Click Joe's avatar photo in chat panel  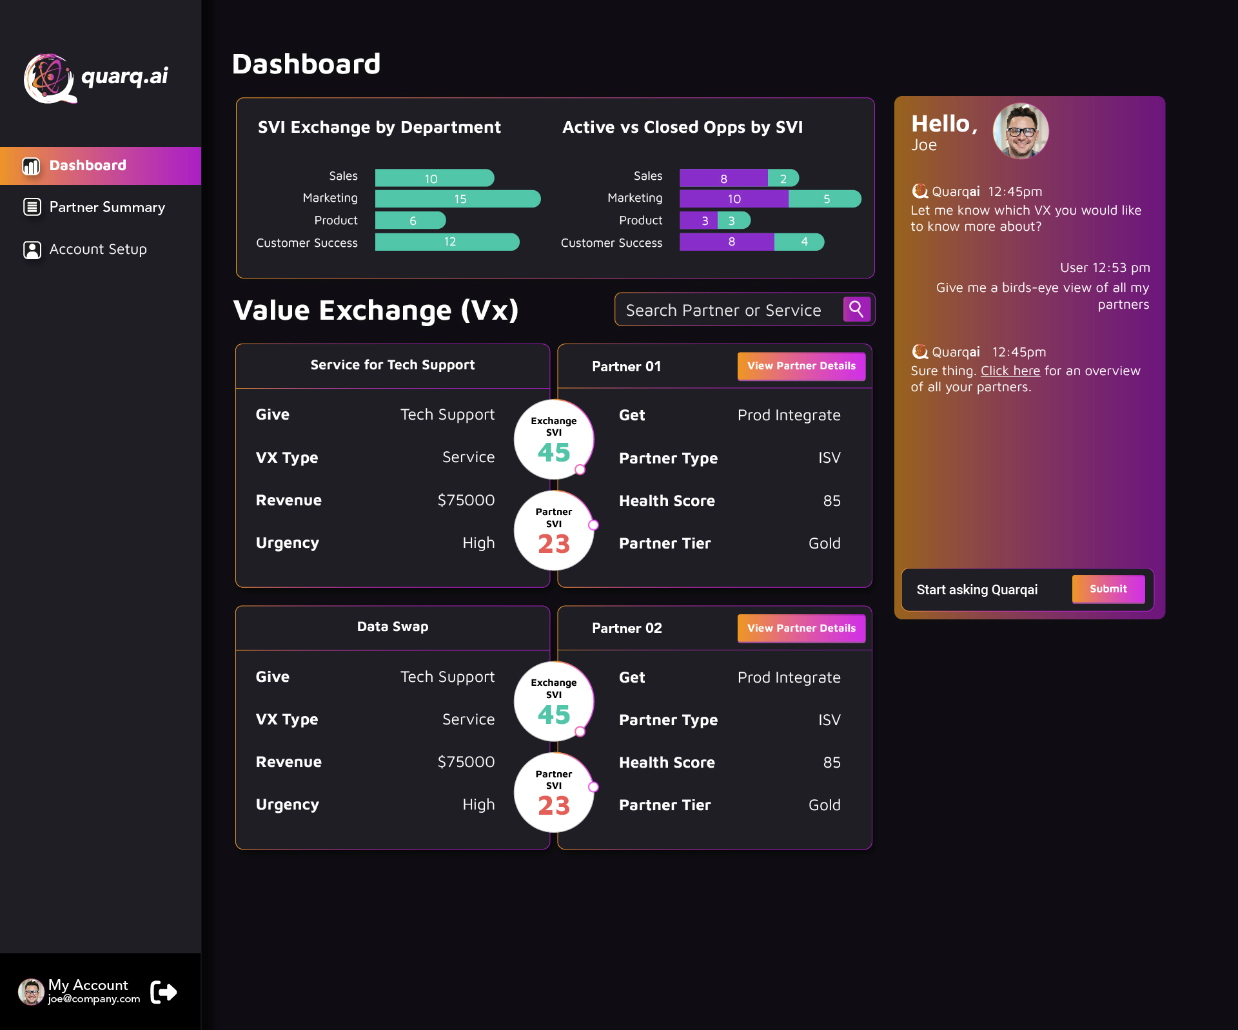(x=1021, y=130)
